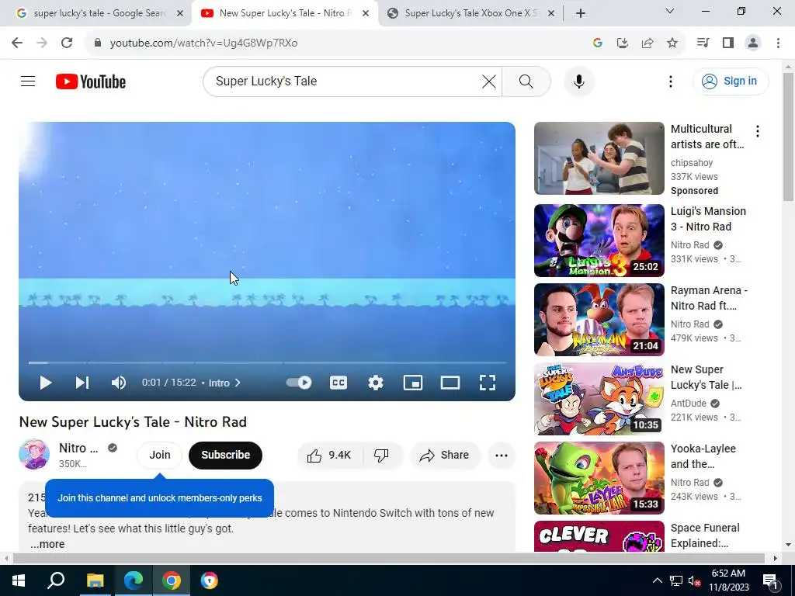Viewport: 795px width, 596px height.
Task: Run search with the magnifier button
Action: (x=526, y=81)
